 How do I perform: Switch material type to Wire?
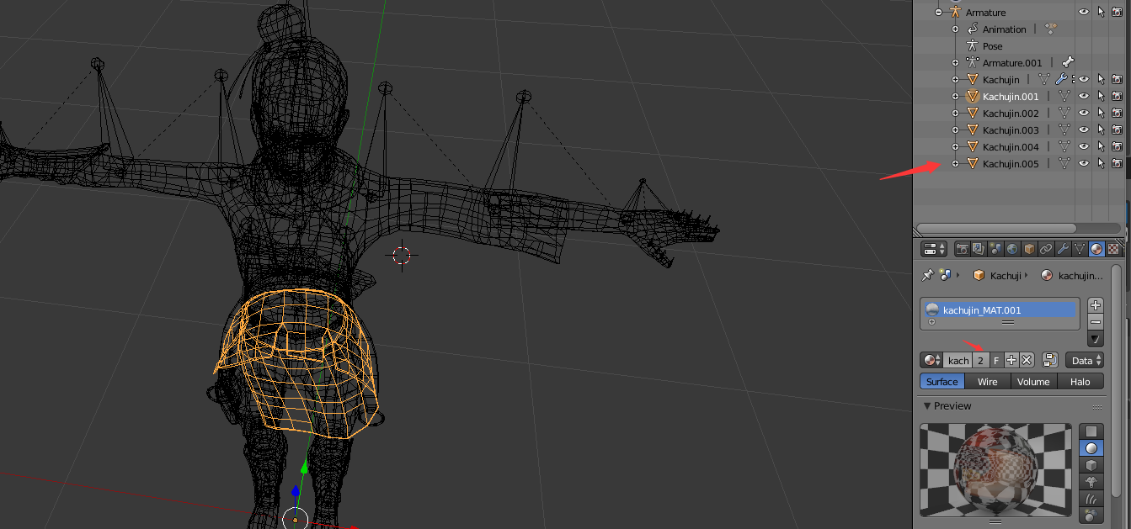[987, 382]
